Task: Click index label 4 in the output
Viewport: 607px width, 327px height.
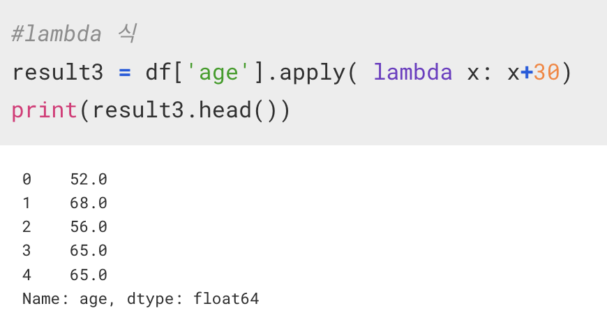Action: click(27, 275)
